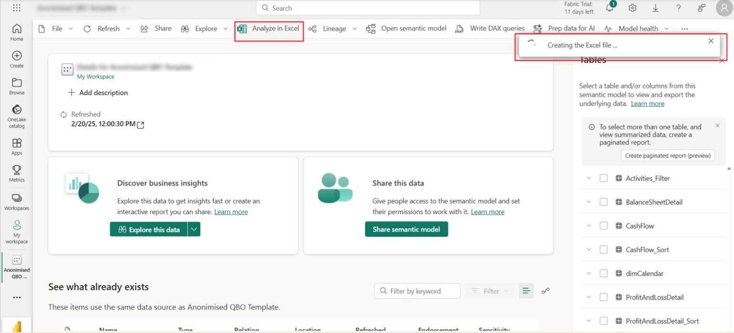Click the Power BI logo in the sidebar
The width and height of the screenshot is (734, 333).
pyautogui.click(x=17, y=326)
